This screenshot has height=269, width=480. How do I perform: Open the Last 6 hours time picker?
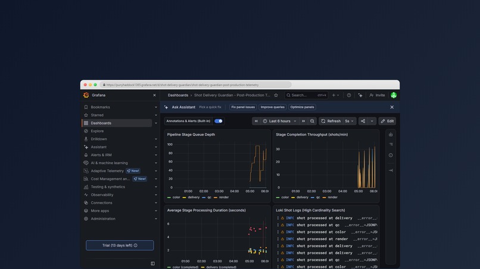point(279,121)
